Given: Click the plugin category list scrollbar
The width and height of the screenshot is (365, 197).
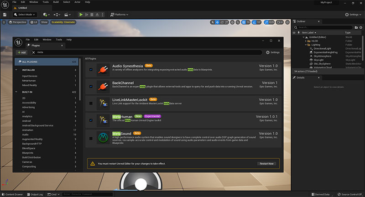Looking at the screenshot, I should click(x=80, y=79).
